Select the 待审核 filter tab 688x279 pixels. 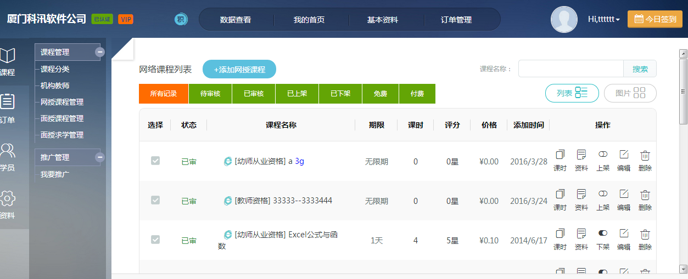pos(210,94)
